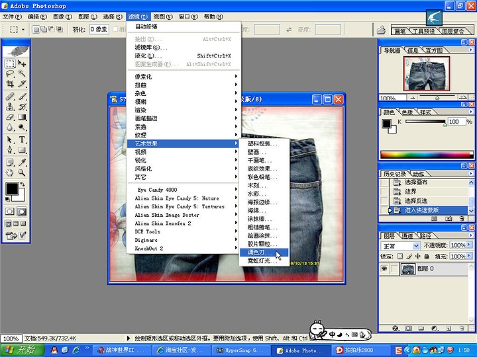
Task: Click delete current state trash in History
Action: 462,218
